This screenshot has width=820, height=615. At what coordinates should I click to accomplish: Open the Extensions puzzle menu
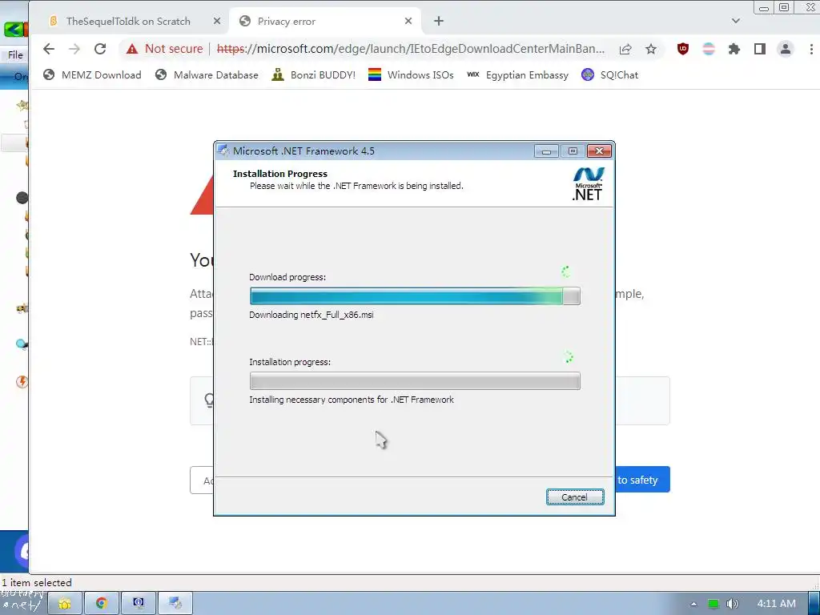click(734, 49)
